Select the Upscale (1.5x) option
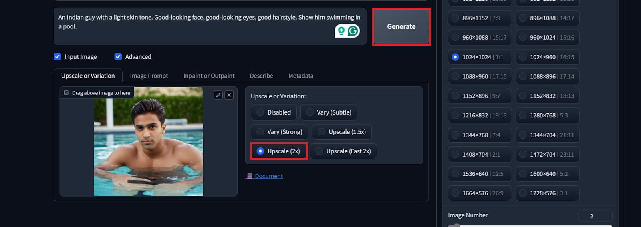 click(322, 132)
